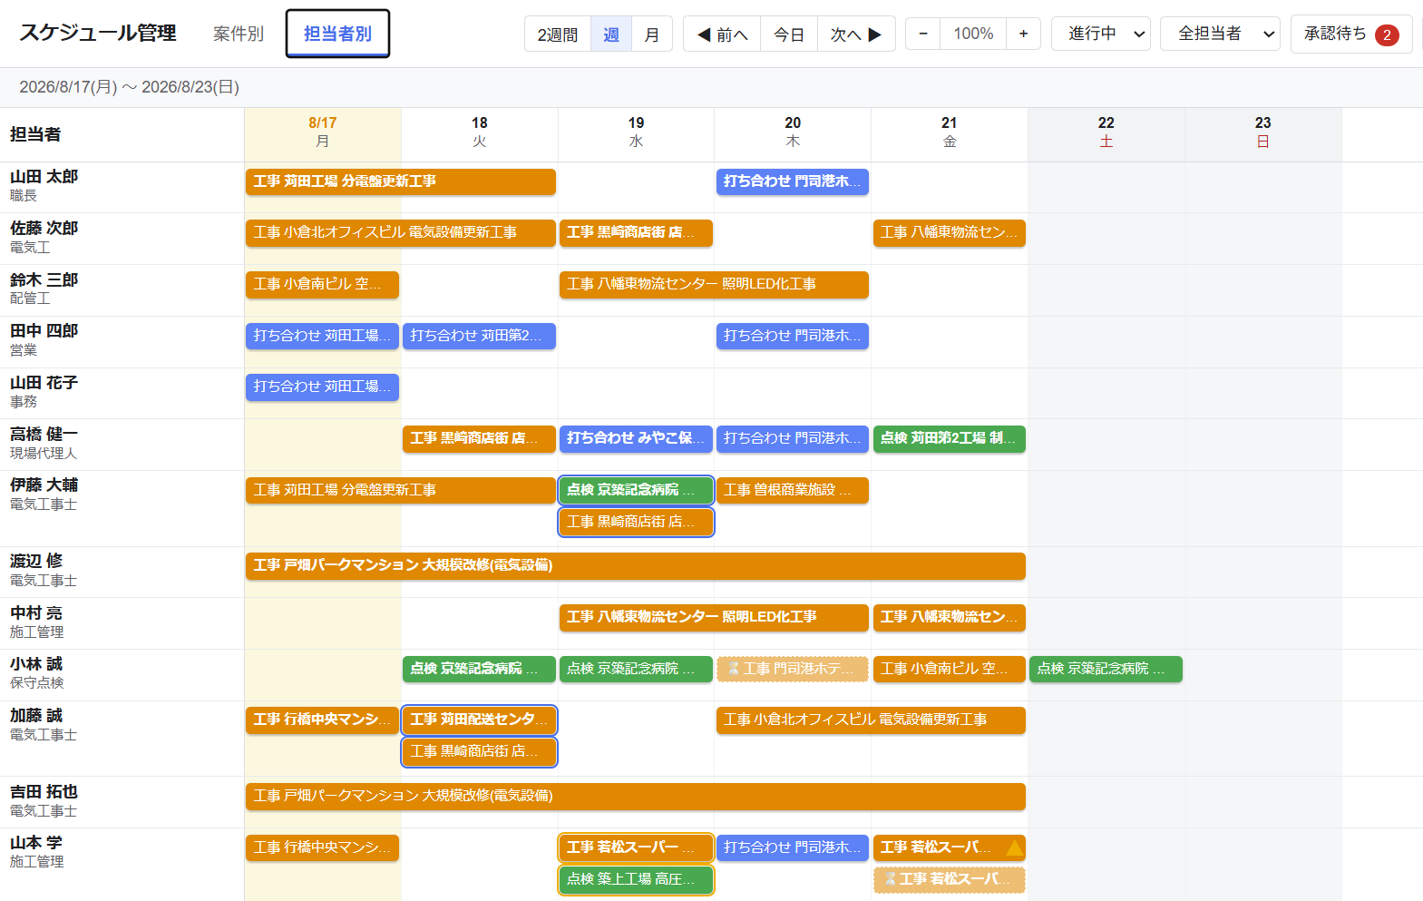The height and width of the screenshot is (901, 1423).
Task: Open 小林 誠's Saturday 点検 京築記念病院 event
Action: tap(1106, 669)
